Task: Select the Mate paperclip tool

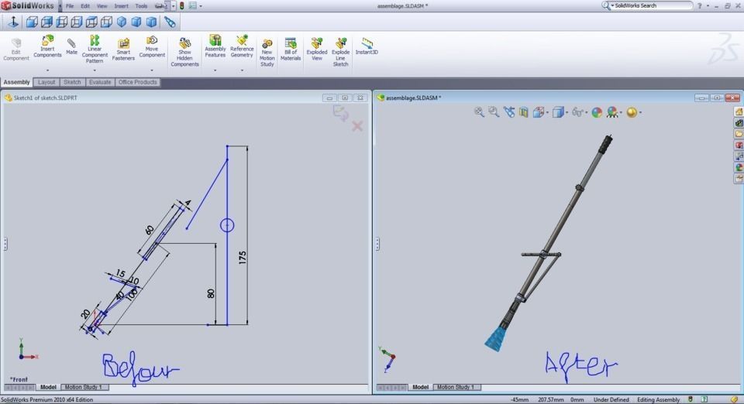Action: coord(71,46)
